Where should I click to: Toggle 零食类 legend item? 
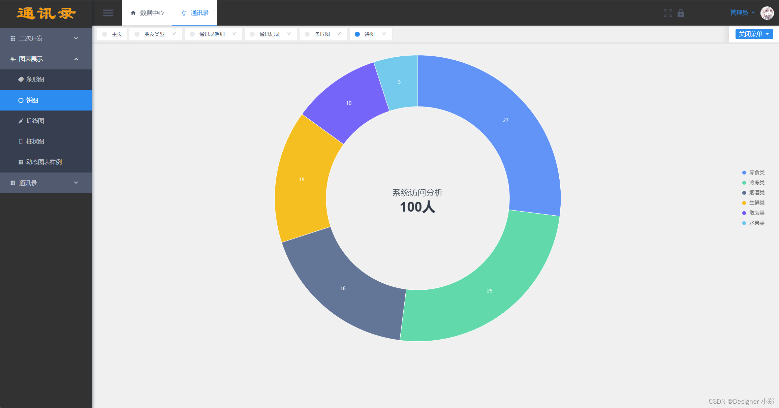pos(756,172)
